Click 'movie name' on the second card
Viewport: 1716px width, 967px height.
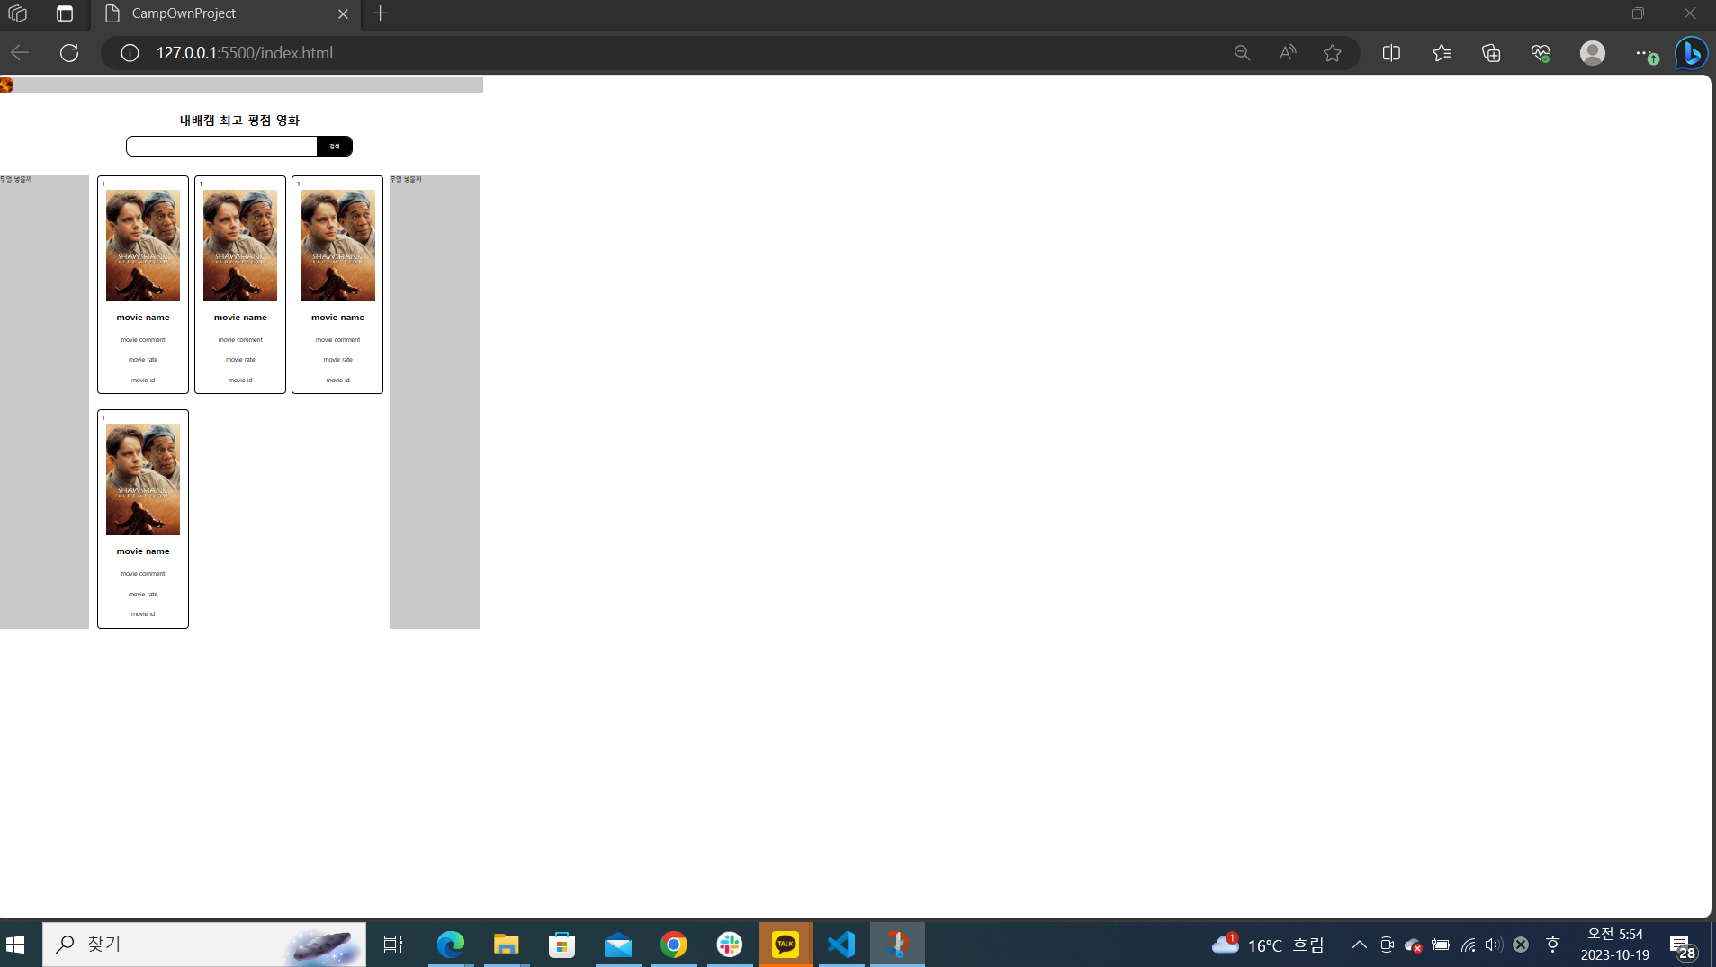pos(240,318)
